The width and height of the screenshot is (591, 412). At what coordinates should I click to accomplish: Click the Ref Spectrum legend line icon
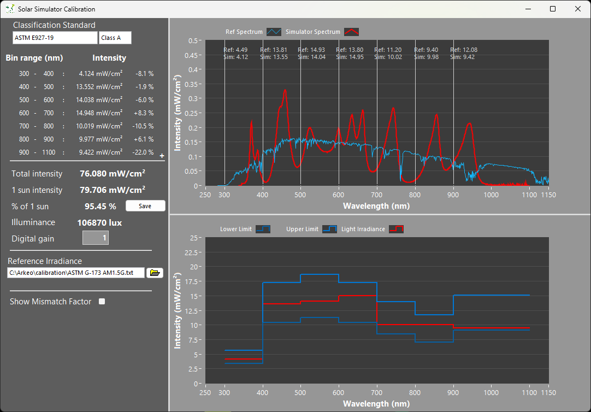click(274, 32)
